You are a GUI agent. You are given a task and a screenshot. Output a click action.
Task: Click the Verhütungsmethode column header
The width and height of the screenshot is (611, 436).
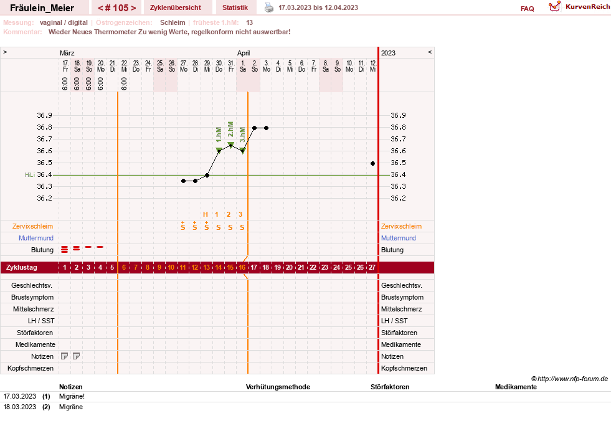[278, 387]
